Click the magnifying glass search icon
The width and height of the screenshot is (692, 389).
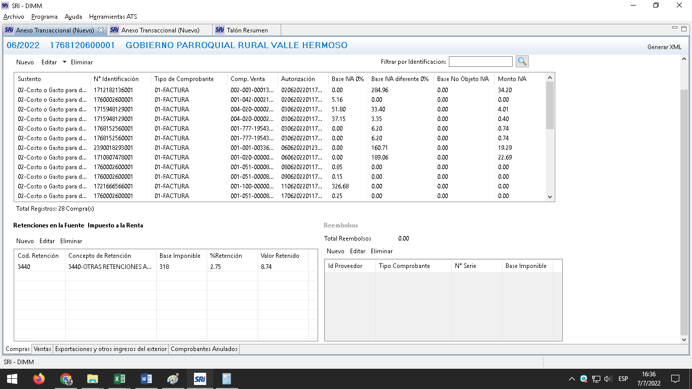point(522,61)
